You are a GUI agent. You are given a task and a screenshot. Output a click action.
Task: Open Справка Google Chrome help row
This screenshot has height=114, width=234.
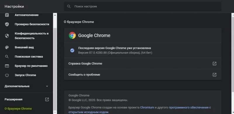click(x=143, y=63)
